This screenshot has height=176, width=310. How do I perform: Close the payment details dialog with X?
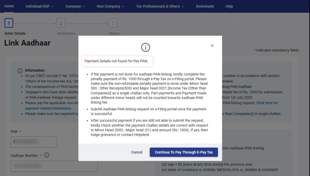[x=212, y=46]
